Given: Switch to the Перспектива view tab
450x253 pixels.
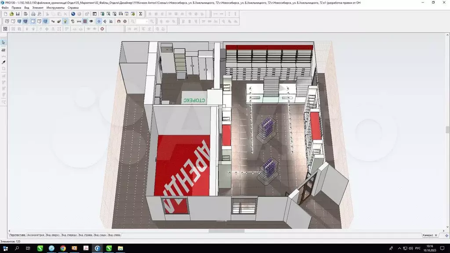Looking at the screenshot, I should tap(17, 235).
